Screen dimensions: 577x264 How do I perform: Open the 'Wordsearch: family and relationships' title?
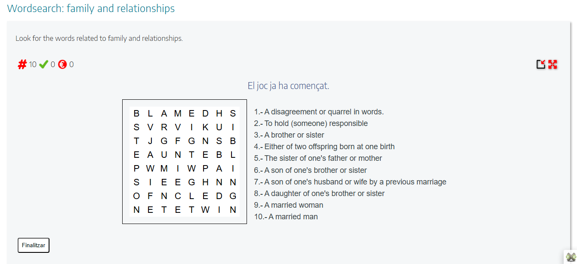[x=91, y=8]
